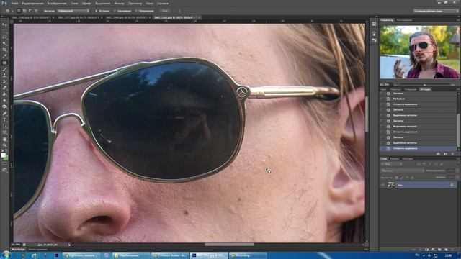Select the Path Selection tool
461x259 pixels.
pos(4,127)
